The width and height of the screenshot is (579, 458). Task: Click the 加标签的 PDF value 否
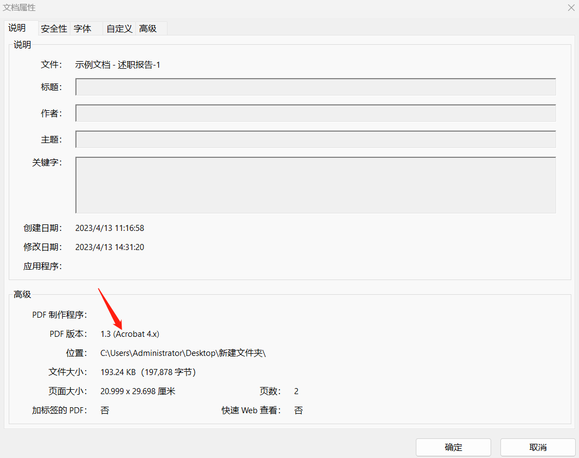tap(105, 410)
